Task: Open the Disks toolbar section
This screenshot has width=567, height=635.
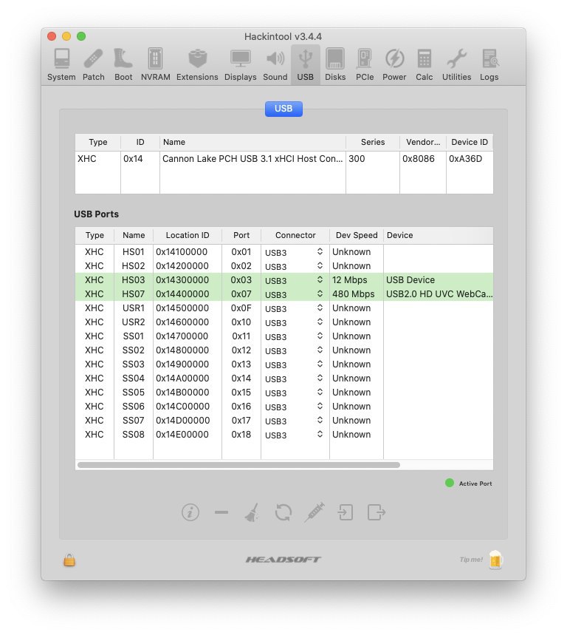Action: [335, 65]
